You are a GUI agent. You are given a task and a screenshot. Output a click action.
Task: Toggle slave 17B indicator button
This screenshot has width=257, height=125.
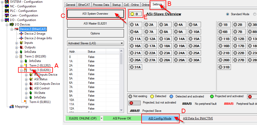[x=239, y=46]
